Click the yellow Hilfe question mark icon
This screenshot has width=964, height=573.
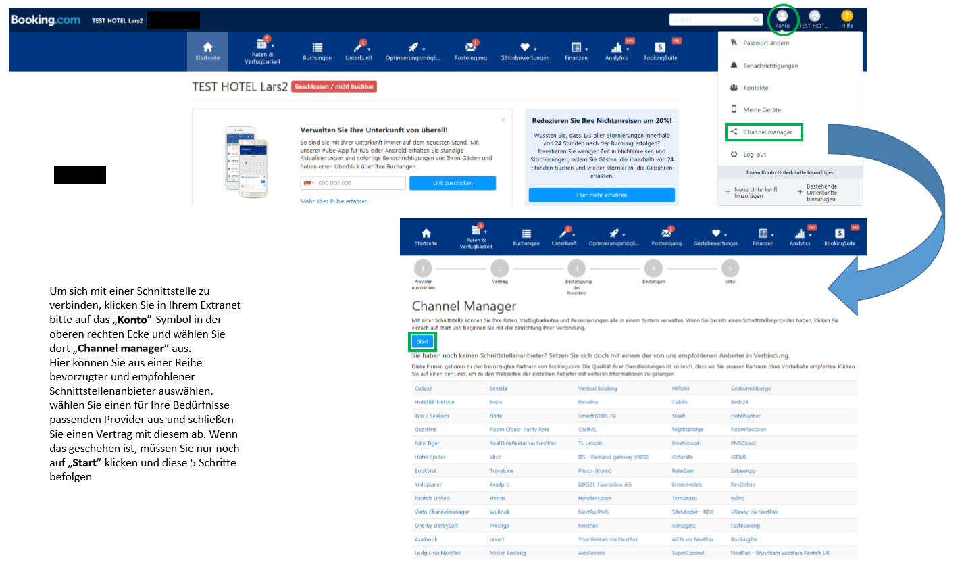846,18
